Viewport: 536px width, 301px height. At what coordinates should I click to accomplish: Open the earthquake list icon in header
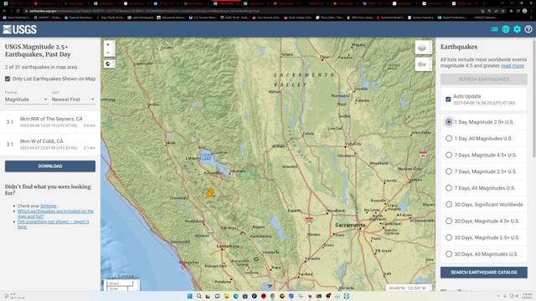coord(494,29)
